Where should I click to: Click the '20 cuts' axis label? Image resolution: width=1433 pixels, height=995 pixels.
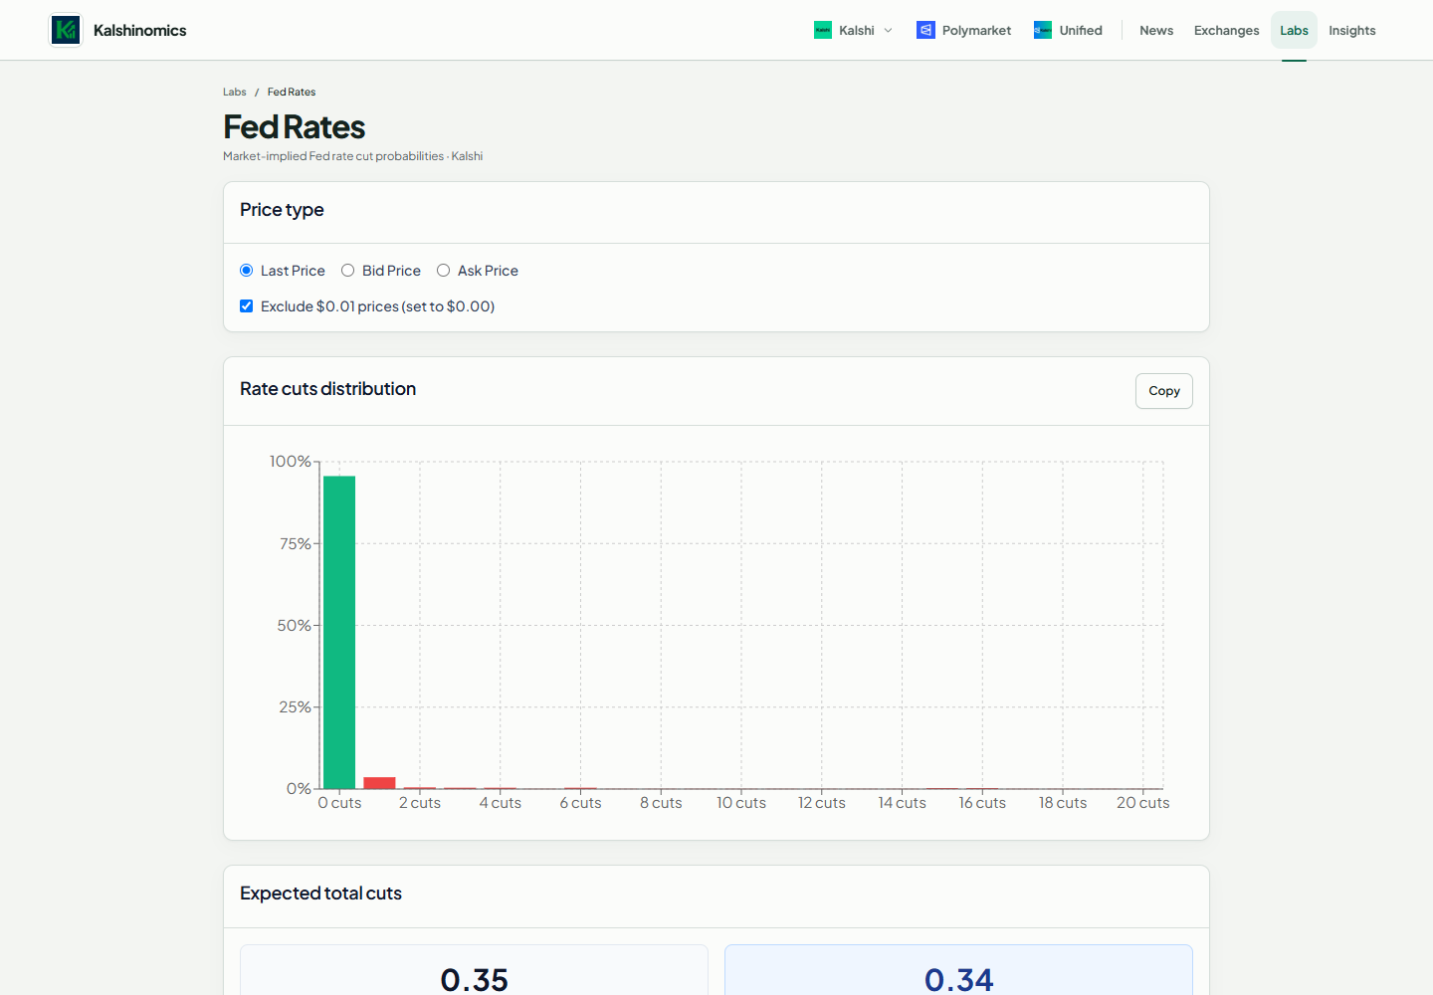coord(1142,803)
